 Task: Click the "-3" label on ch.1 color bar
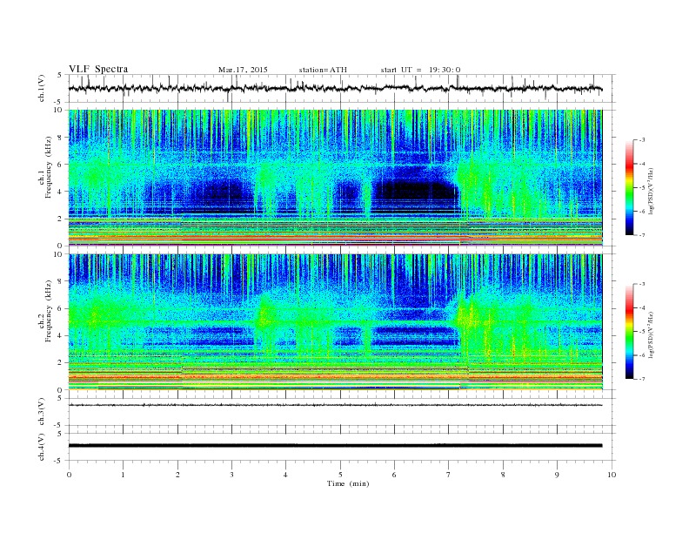(x=641, y=140)
